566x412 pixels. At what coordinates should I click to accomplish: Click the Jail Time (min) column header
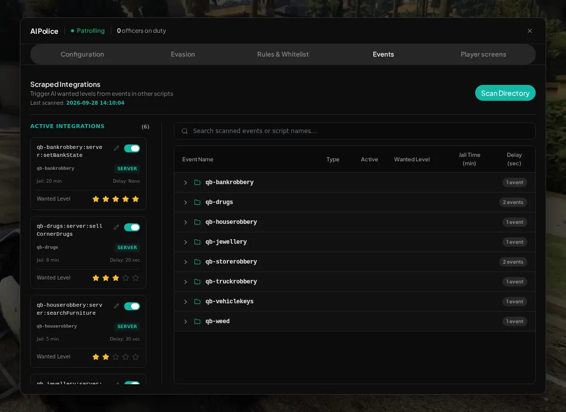click(x=469, y=159)
